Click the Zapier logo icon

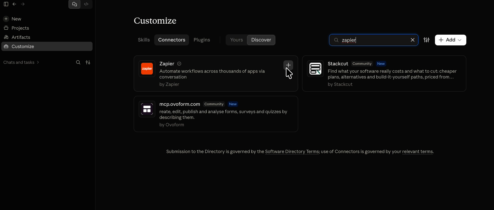pos(147,69)
